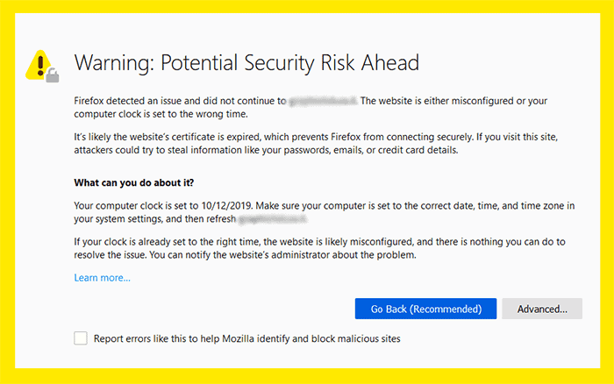Click the word 'Mozilla' in the report label
The width and height of the screenshot is (614, 384).
coord(238,338)
